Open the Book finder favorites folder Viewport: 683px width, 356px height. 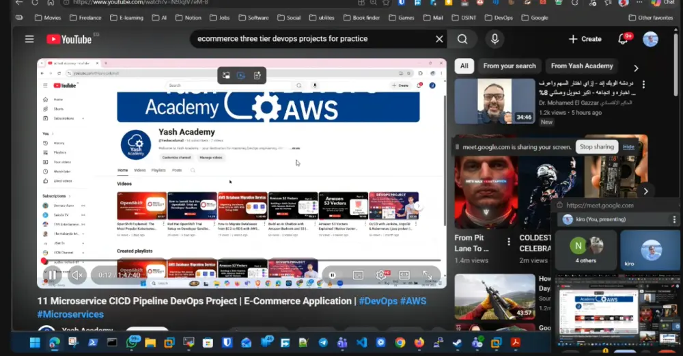(361, 18)
